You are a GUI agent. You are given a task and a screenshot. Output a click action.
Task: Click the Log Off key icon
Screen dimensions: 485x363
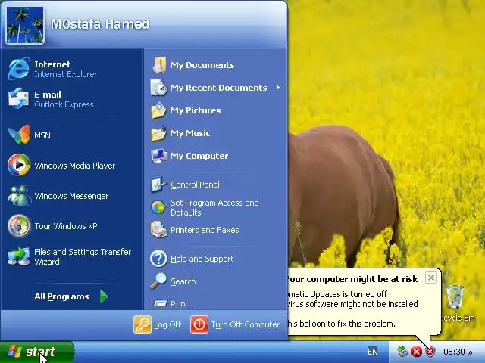tap(142, 324)
